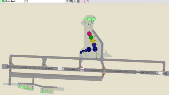The width and height of the screenshot is (169, 95).
Task: Click the magenta marker on the runway
Action: click(85, 70)
